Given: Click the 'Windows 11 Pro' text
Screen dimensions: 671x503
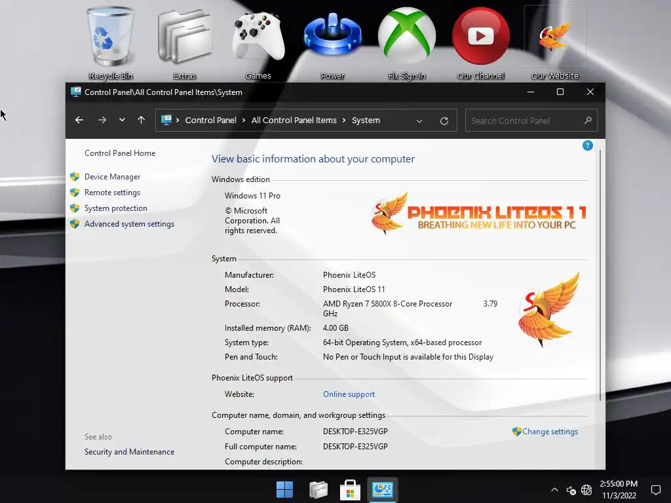Looking at the screenshot, I should tap(252, 196).
